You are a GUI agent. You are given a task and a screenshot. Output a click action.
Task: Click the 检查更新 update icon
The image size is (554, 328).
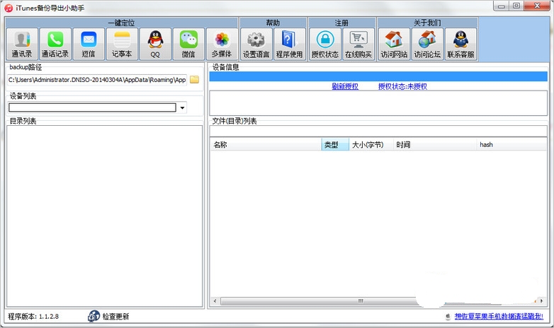(94, 316)
